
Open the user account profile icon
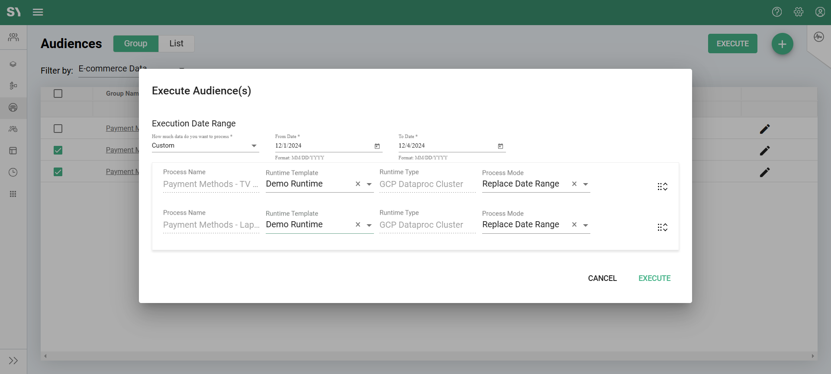[x=820, y=12]
